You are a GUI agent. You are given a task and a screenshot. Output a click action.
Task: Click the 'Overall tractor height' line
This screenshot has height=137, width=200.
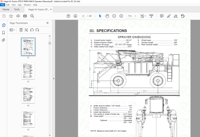(111, 40)
